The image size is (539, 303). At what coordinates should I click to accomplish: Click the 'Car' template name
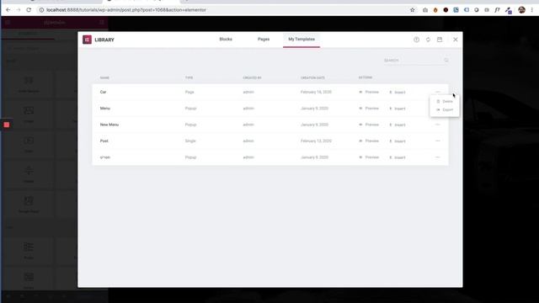[x=103, y=92]
